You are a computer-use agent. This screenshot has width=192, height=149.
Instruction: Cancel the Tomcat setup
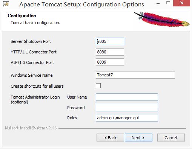[x=171, y=138]
